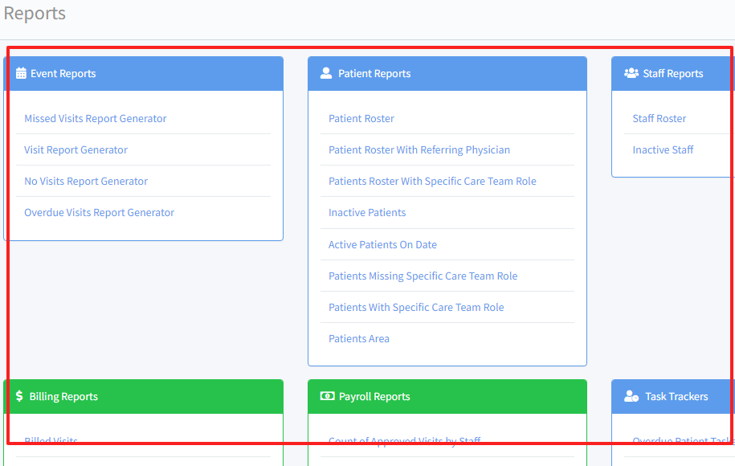Open Patients Roster With Specific Care Team Role

pos(432,182)
